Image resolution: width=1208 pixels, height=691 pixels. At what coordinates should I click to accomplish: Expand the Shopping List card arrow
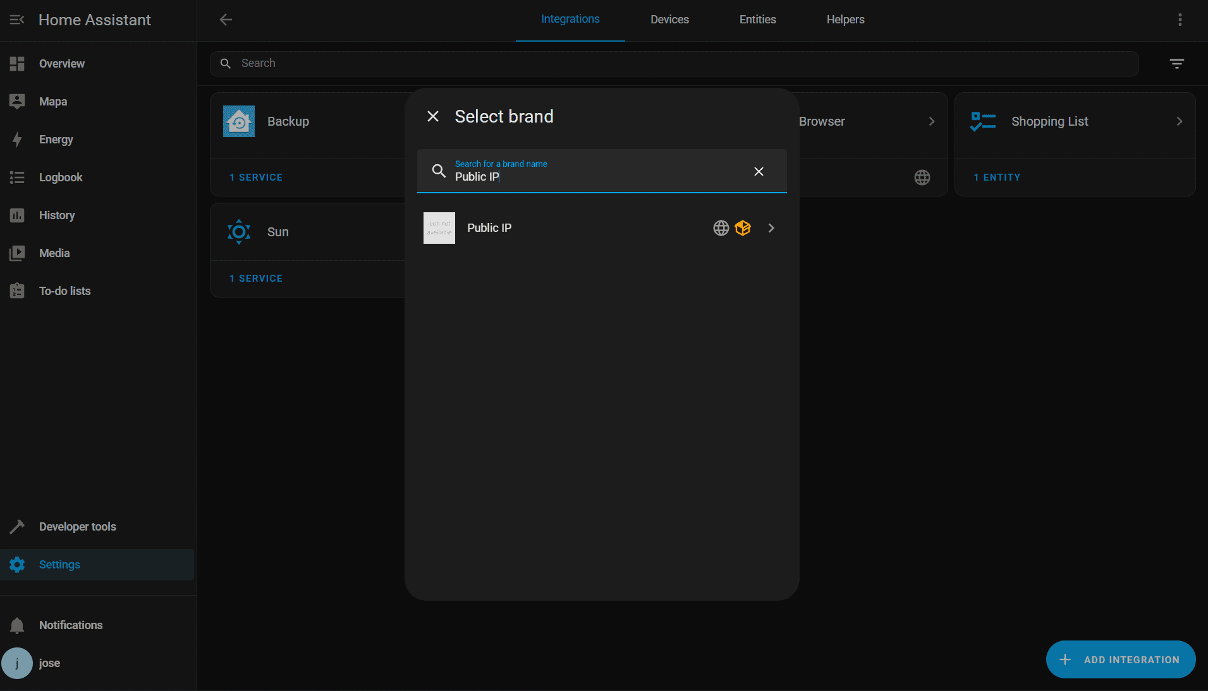coord(1179,121)
